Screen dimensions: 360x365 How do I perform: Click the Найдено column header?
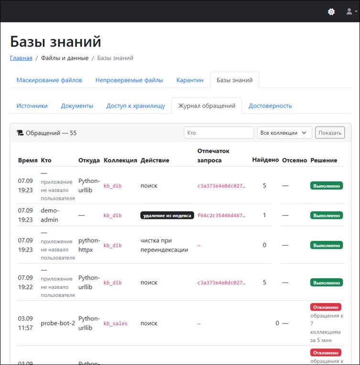pos(265,160)
